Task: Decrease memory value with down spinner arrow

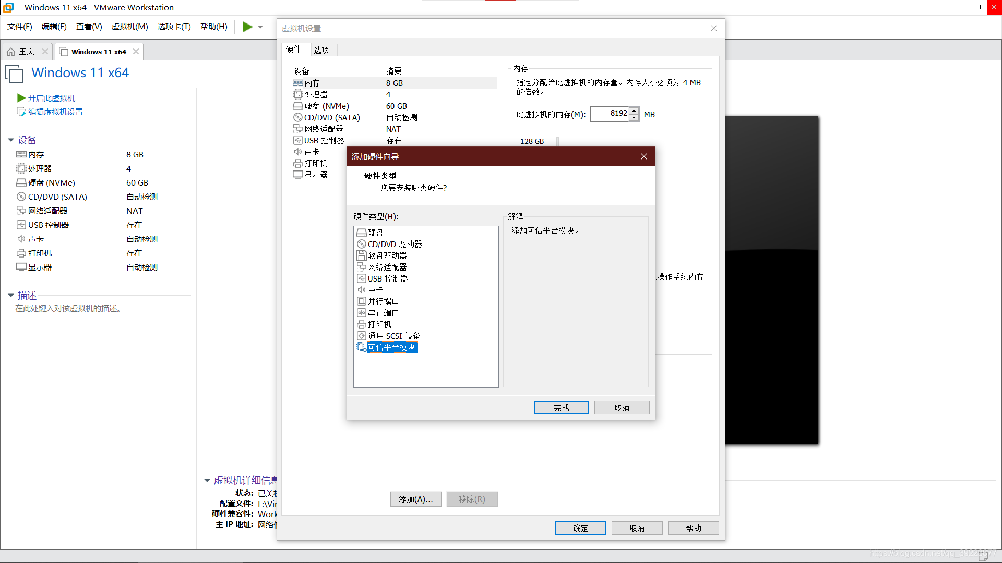Action: (634, 117)
